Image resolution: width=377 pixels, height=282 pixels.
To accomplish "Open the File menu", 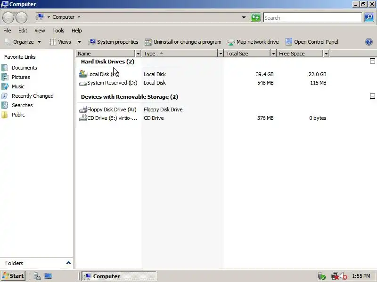I will (7, 31).
